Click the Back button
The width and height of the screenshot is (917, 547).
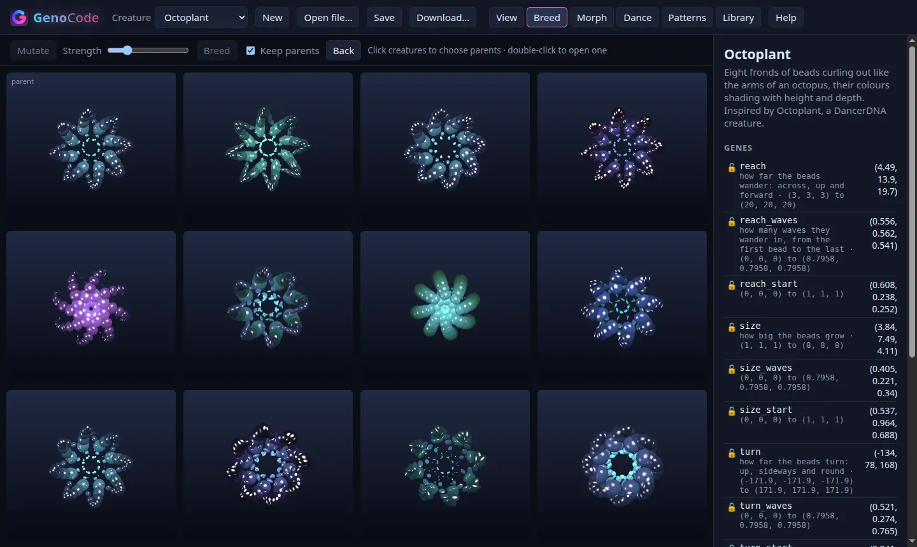click(343, 50)
